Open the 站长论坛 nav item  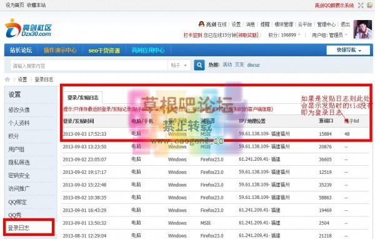21,50
